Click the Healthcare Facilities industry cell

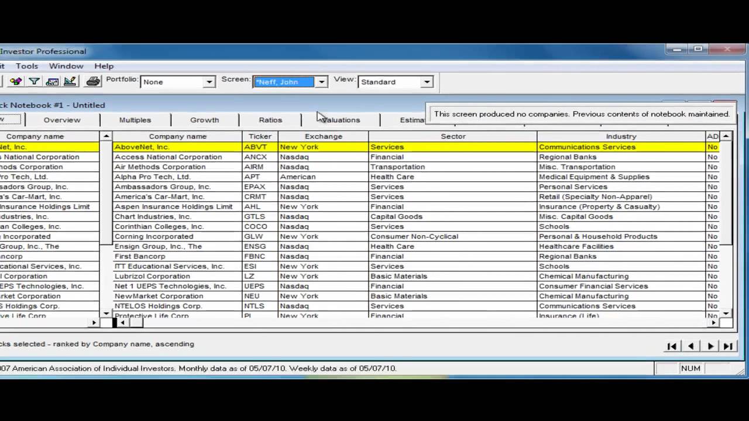pos(621,246)
